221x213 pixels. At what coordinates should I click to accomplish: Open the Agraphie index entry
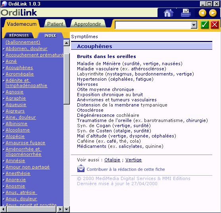pos(16,98)
